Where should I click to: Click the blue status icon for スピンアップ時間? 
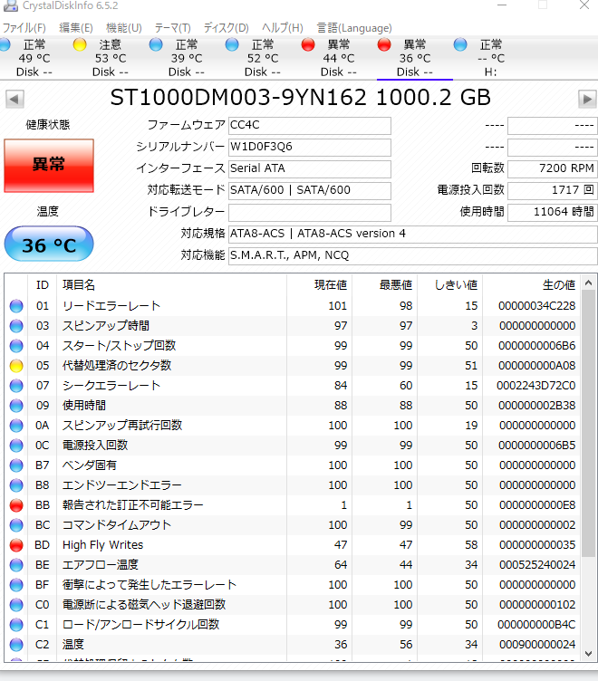(x=16, y=326)
